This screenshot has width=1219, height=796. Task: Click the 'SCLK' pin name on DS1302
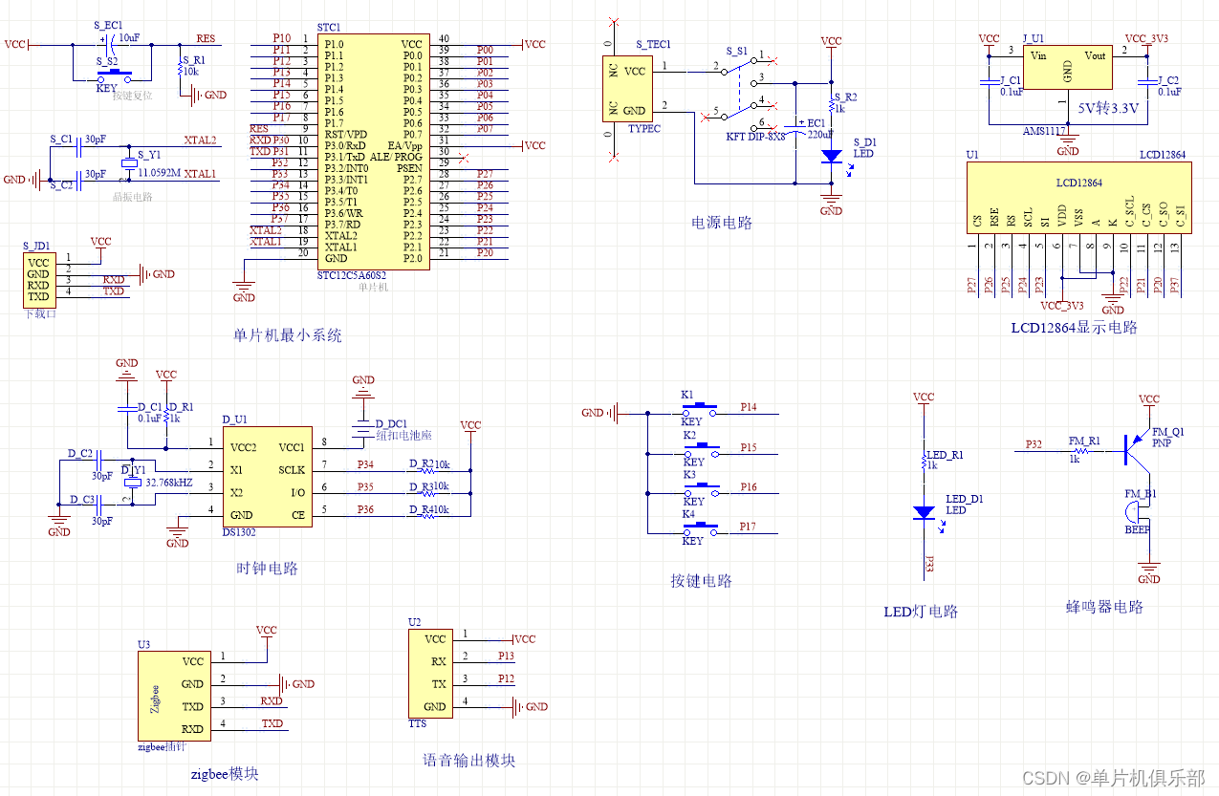pyautogui.click(x=292, y=470)
